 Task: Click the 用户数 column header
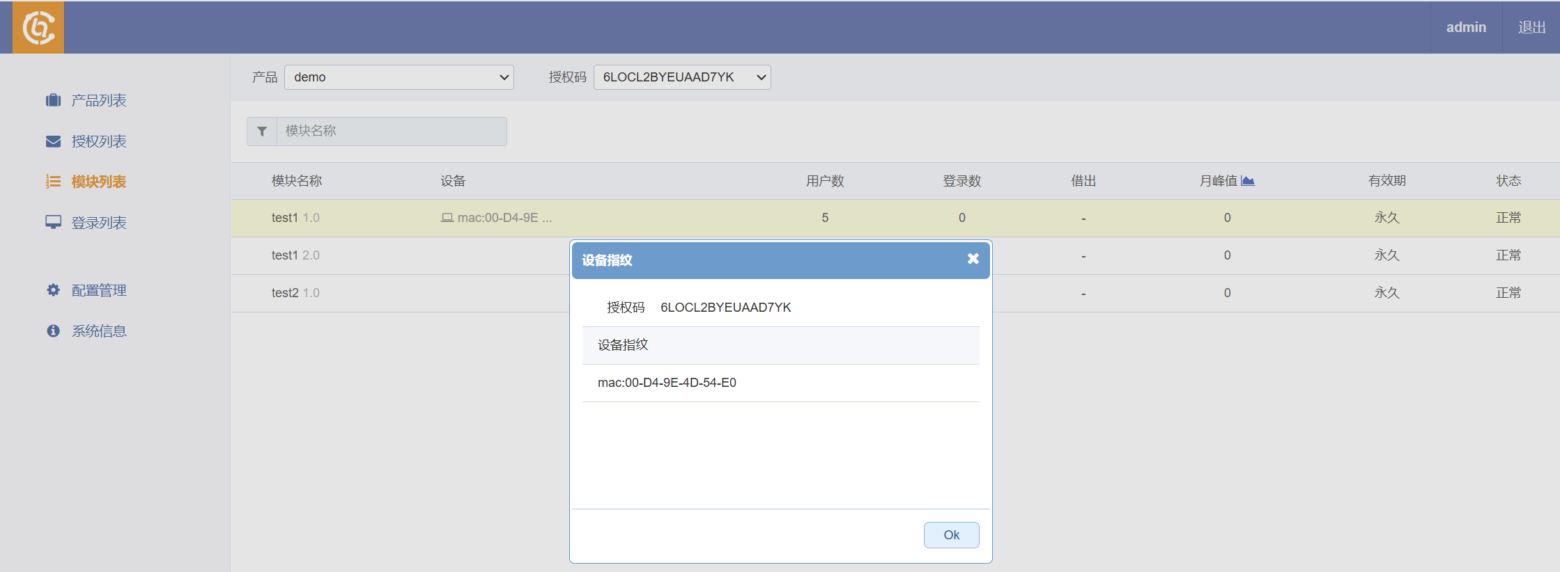825,181
